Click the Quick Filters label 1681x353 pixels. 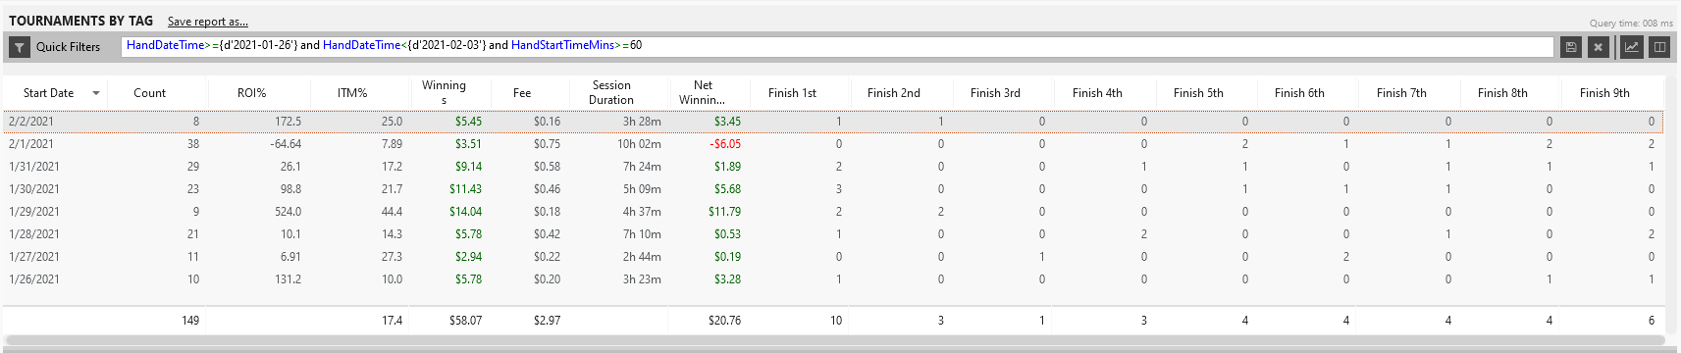(x=68, y=47)
